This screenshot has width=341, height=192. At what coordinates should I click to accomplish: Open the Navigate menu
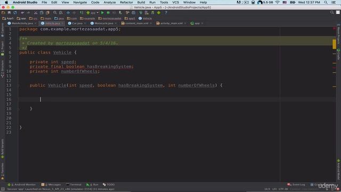pyautogui.click(x=80, y=2)
